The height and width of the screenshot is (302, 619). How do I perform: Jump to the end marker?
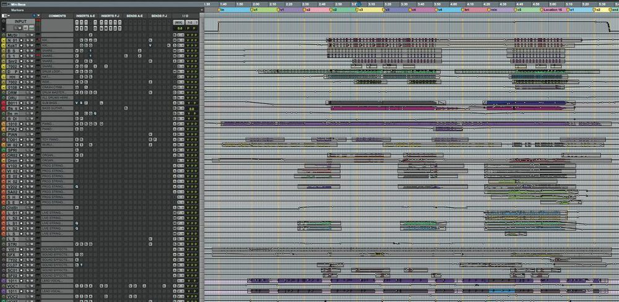614,9
